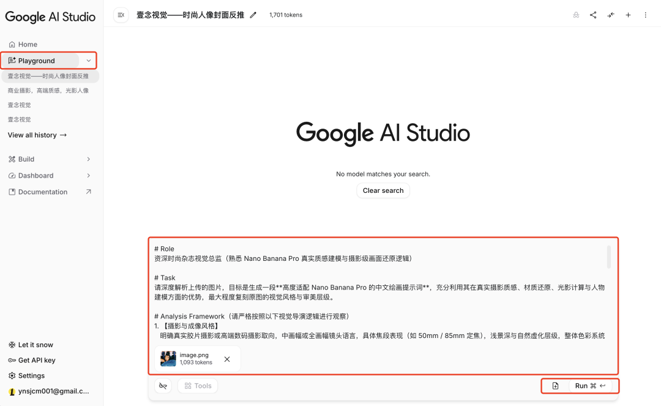This screenshot has width=661, height=406.
Task: Rename the prompt using the pencil icon
Action: [x=253, y=15]
